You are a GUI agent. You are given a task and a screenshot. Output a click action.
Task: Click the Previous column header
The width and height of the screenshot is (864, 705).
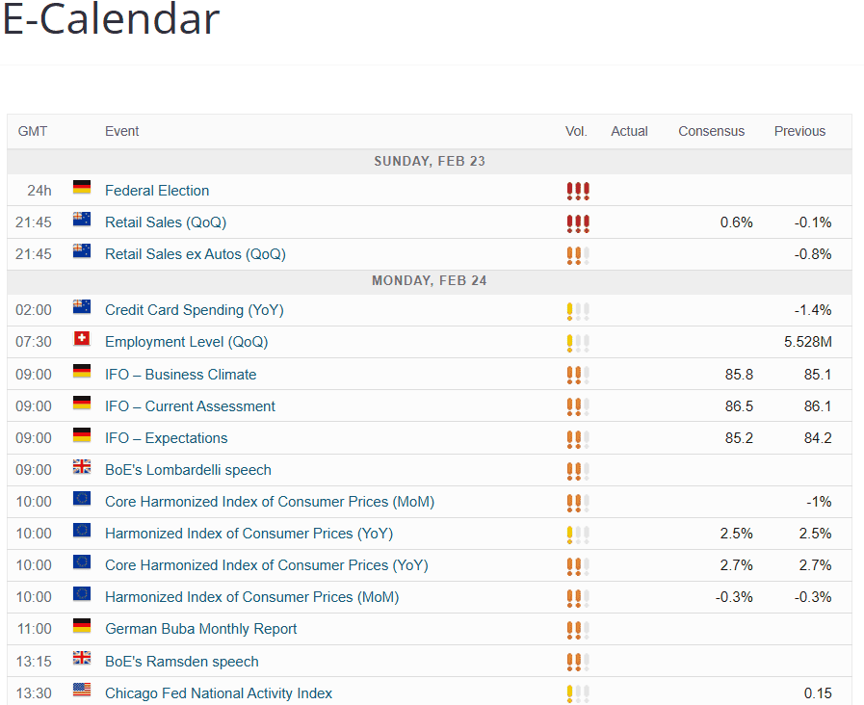pyautogui.click(x=799, y=131)
